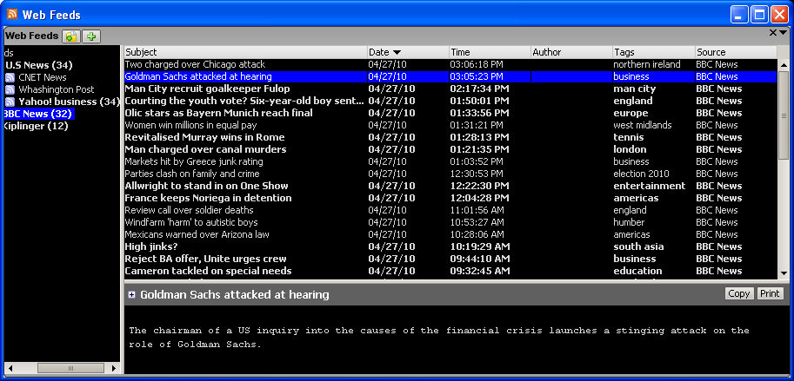Viewport: 794px width, 381px height.
Task: Open 'France keeps Noriega in detention'
Action: click(208, 198)
